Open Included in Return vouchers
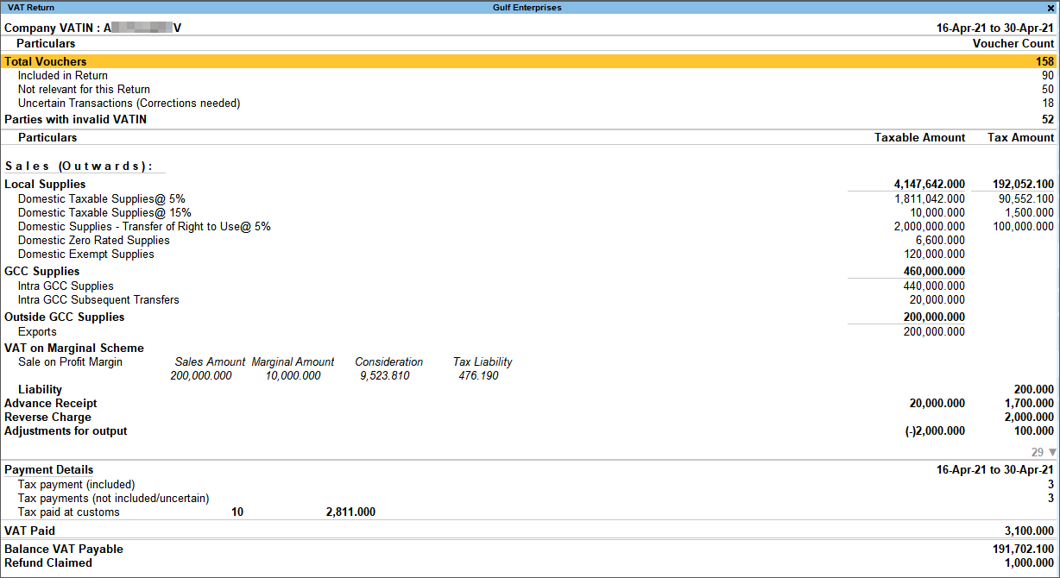Image resolution: width=1060 pixels, height=578 pixels. 63,76
